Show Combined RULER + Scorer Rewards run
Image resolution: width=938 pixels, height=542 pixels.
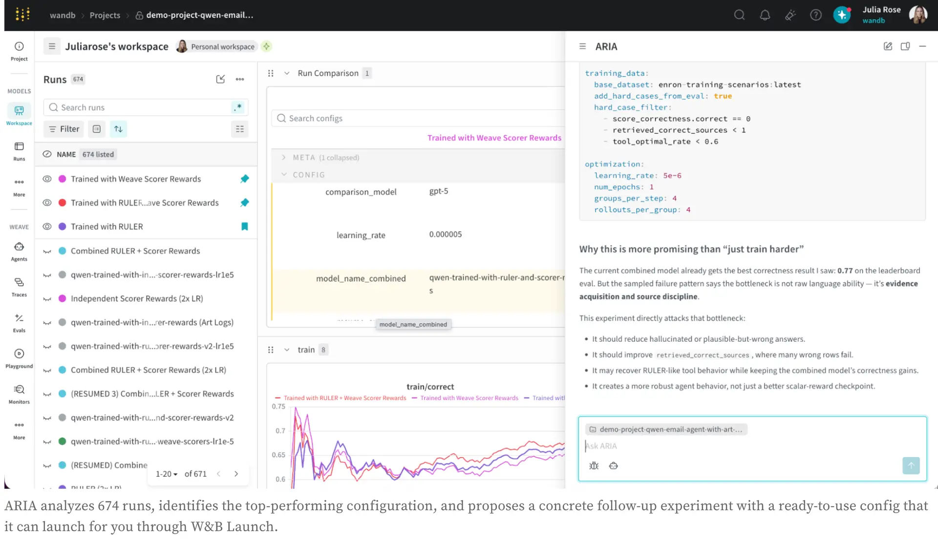click(47, 251)
